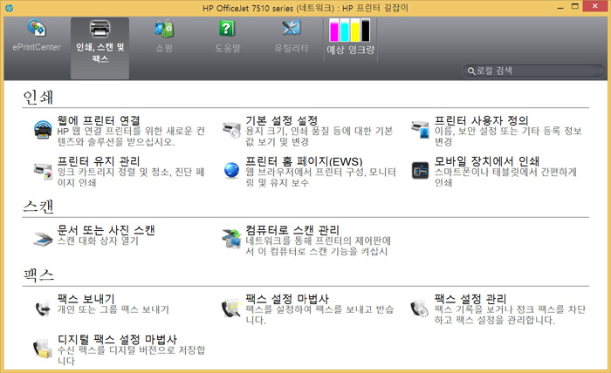Click the 쇼핑 tab label
The image size is (611, 373).
pos(164,48)
